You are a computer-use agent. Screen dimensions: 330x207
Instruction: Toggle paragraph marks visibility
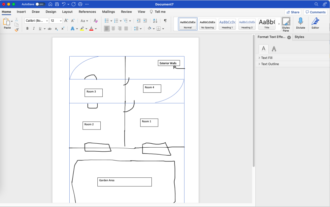click(165, 20)
